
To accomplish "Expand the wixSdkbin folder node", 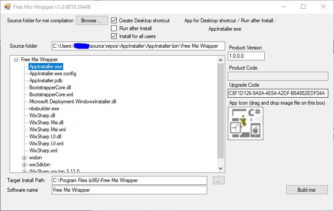I will 25,165.
